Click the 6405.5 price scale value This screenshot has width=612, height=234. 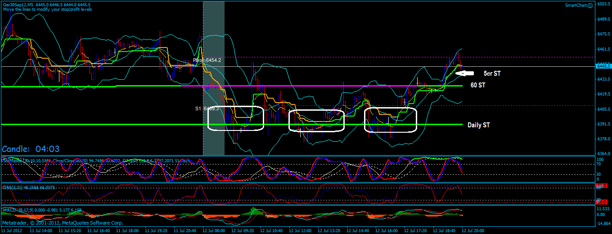(x=603, y=109)
